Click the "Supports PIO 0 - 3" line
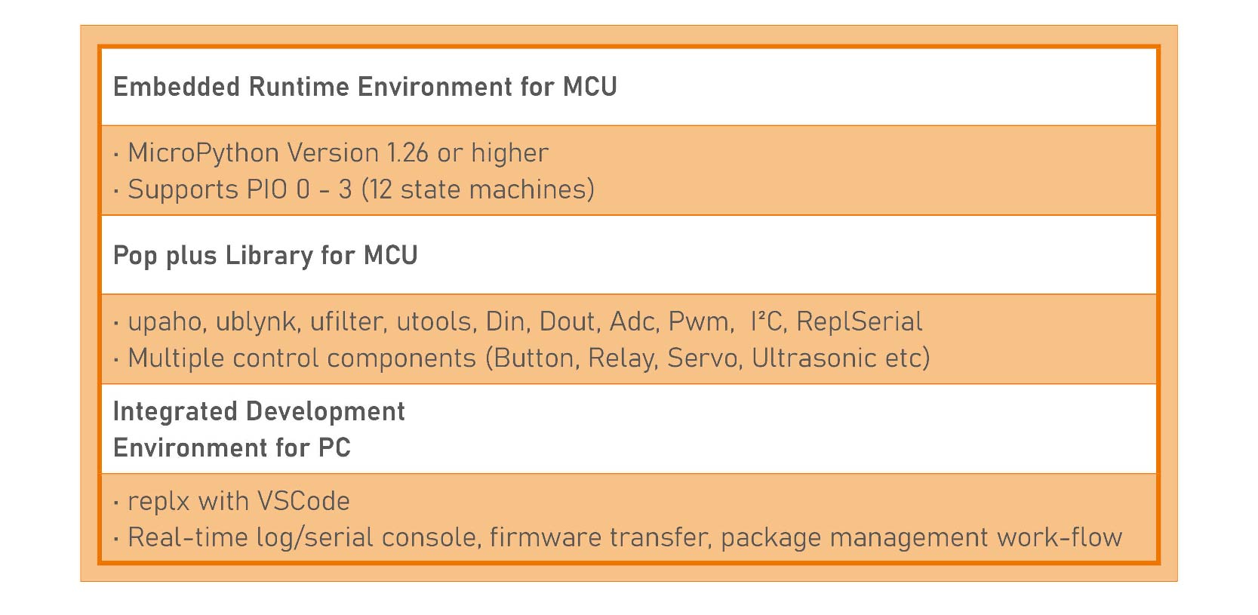 pyautogui.click(x=361, y=189)
